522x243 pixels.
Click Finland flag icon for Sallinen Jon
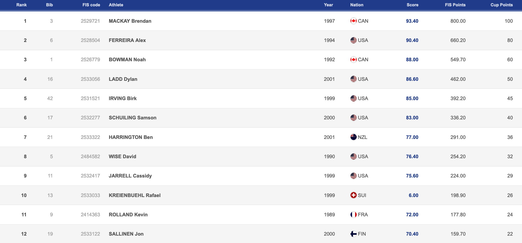coord(353,234)
